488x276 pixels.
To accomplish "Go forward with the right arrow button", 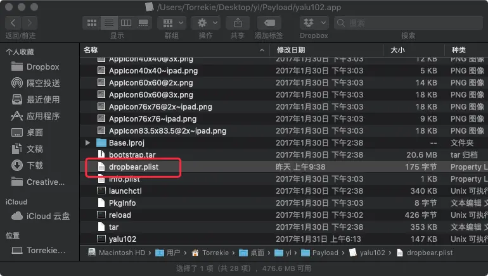I will coord(30,23).
